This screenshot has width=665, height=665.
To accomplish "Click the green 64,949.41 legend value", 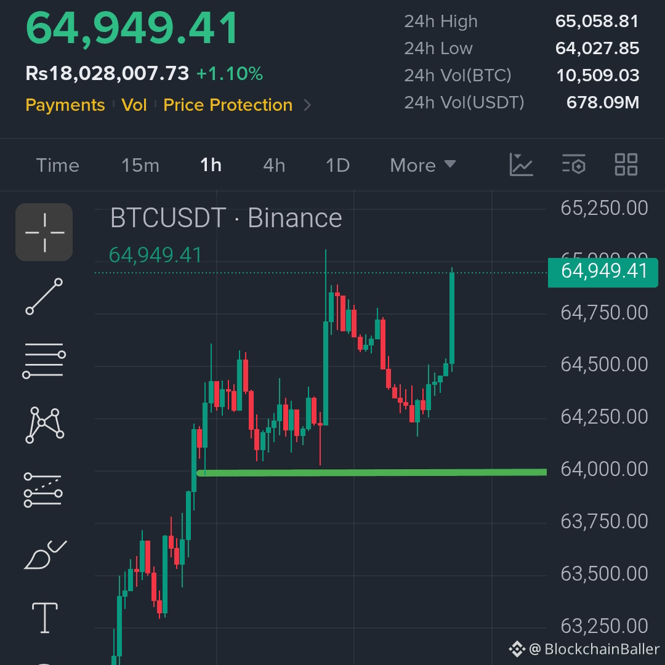I will [x=155, y=256].
